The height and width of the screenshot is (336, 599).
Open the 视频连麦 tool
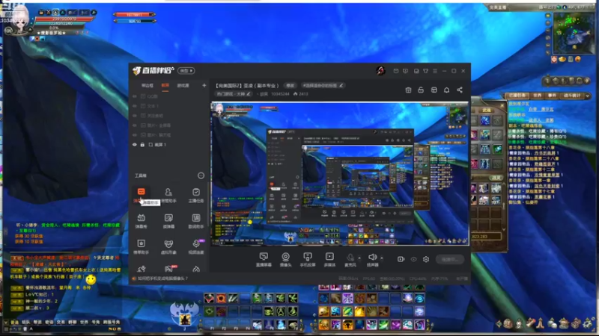pos(196,246)
